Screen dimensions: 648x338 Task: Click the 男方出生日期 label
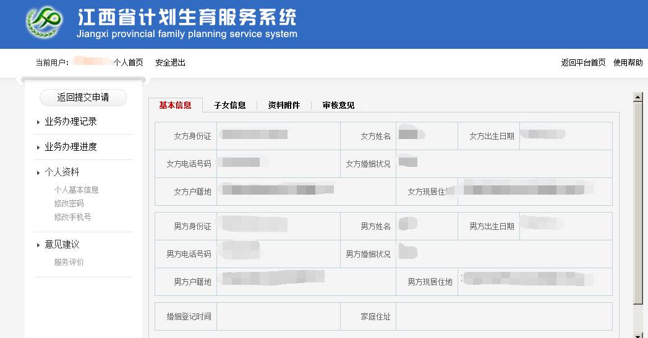click(492, 226)
